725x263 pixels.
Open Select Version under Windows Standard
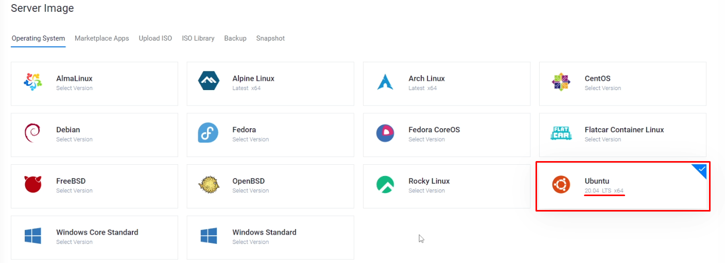pyautogui.click(x=251, y=242)
